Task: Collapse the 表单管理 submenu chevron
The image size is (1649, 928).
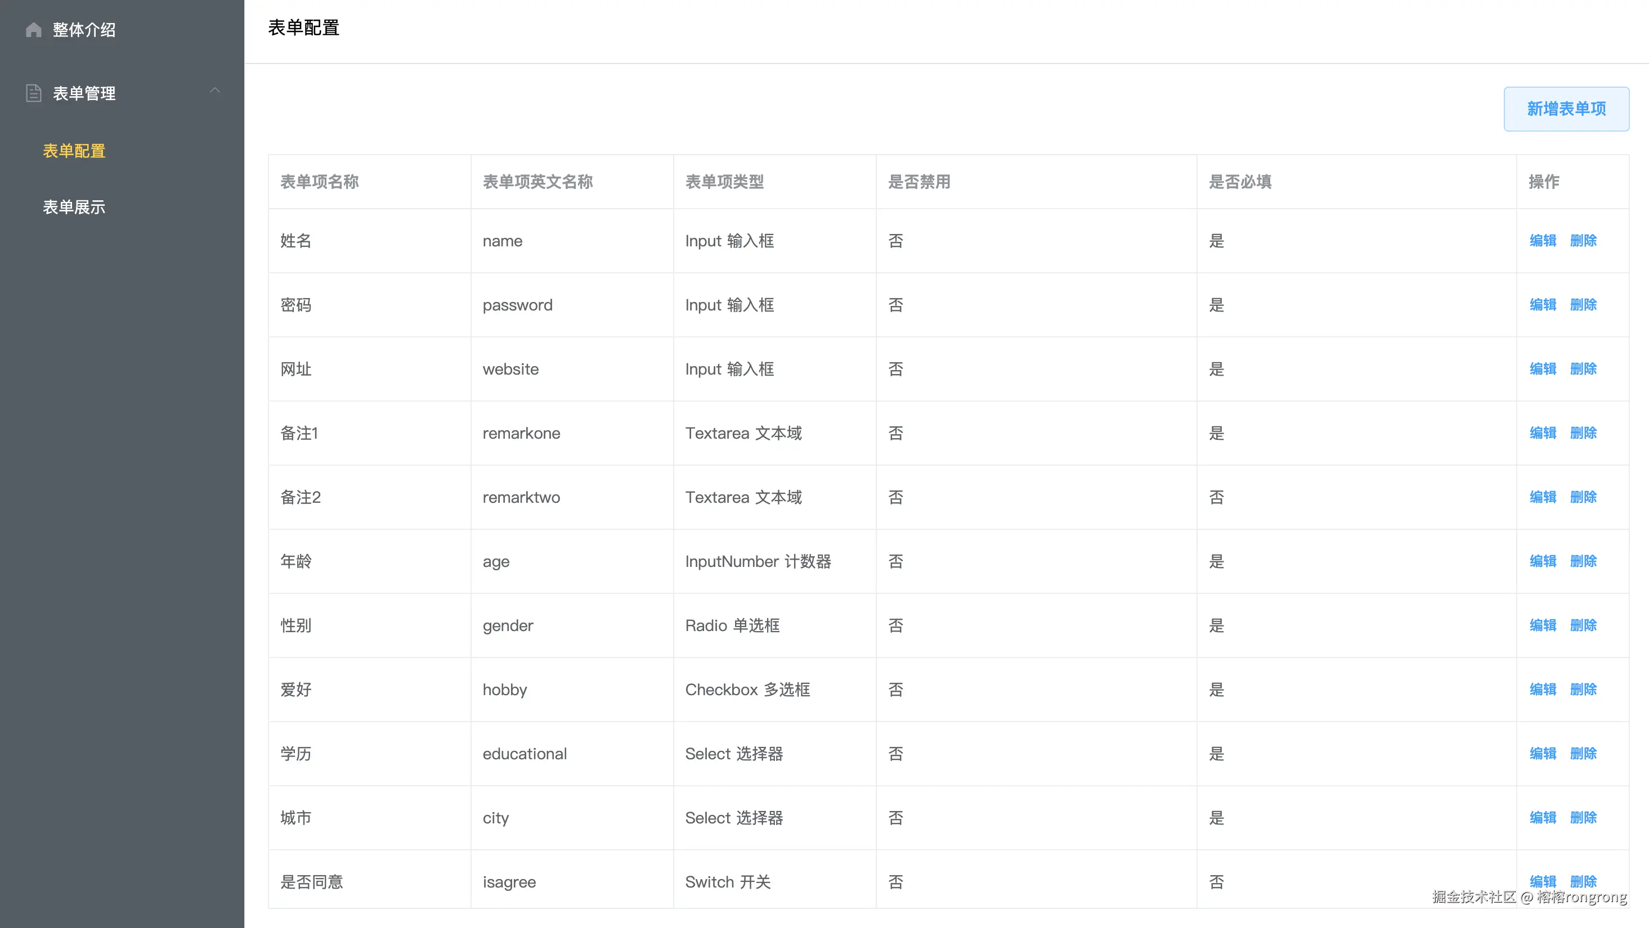Action: [215, 91]
